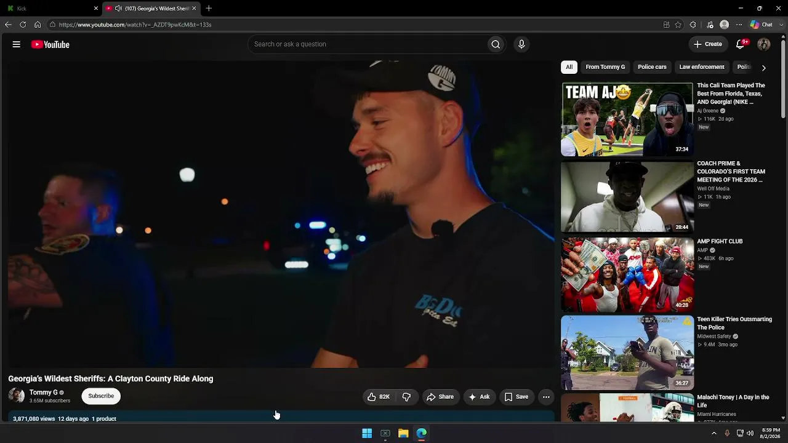Filter recommendations by Police cars
Image resolution: width=788 pixels, height=443 pixels.
652,67
